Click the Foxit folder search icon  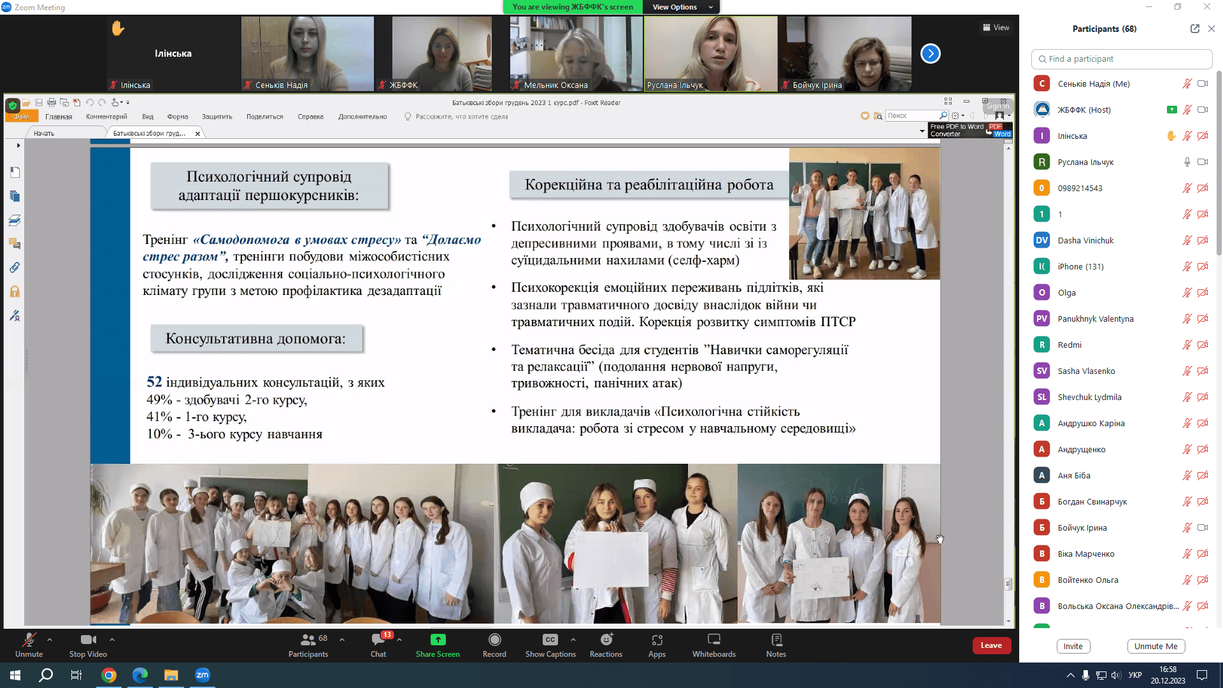878,116
